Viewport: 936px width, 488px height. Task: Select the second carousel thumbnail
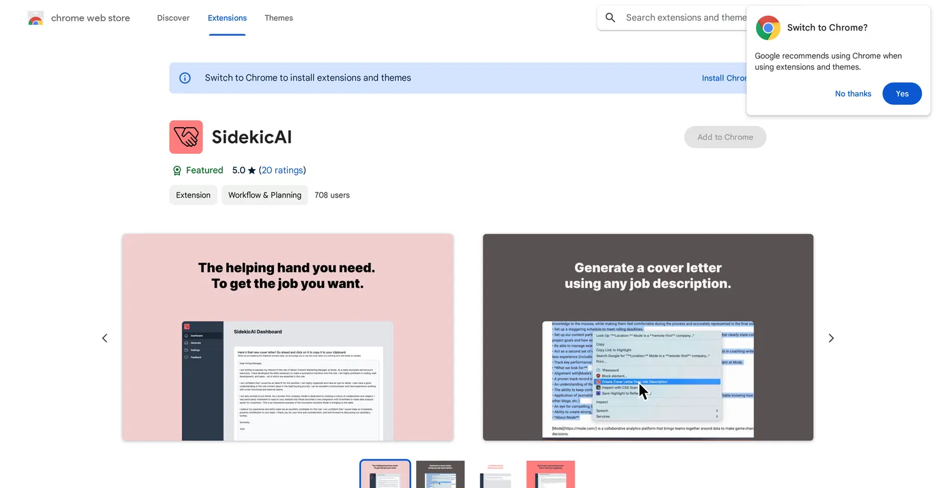(440, 474)
